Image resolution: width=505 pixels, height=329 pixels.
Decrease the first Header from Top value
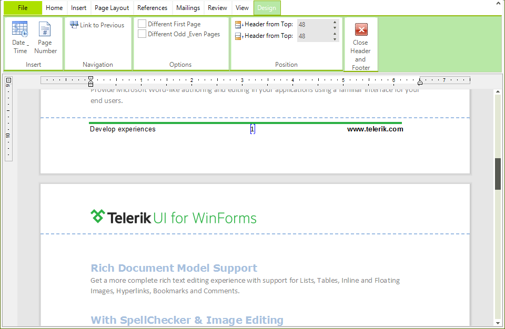click(x=335, y=28)
